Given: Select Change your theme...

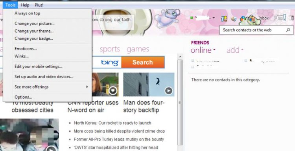Looking at the screenshot, I should pyautogui.click(x=34, y=31).
